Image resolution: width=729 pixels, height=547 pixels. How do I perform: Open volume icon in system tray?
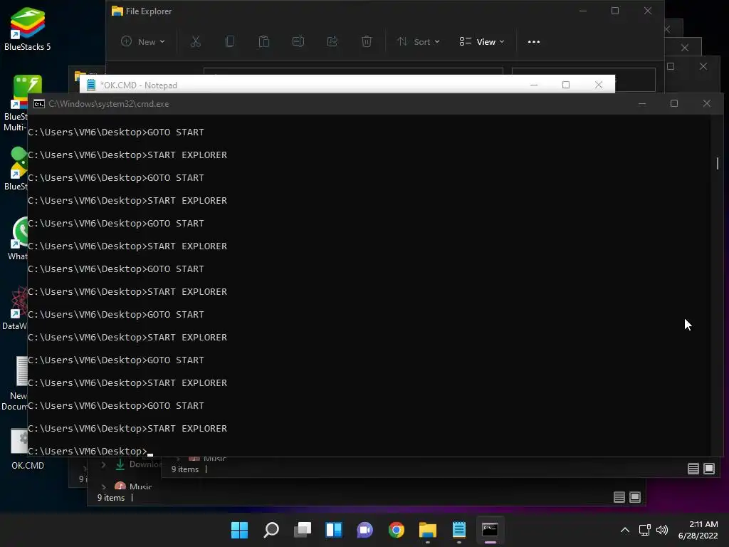pyautogui.click(x=662, y=530)
